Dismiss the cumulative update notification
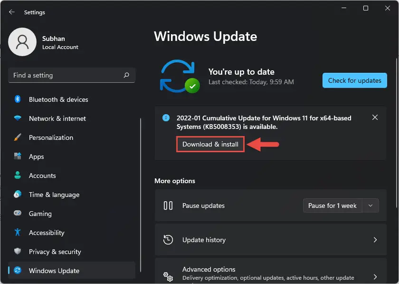399x284 pixels. [x=375, y=118]
